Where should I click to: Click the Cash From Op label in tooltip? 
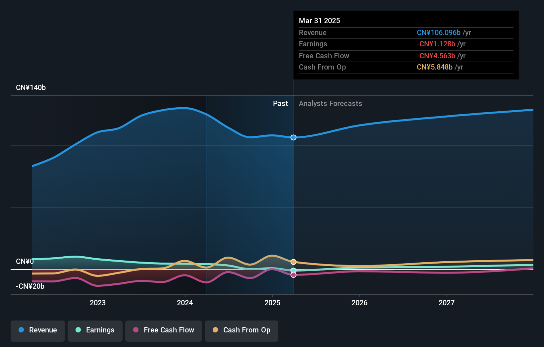click(x=322, y=67)
